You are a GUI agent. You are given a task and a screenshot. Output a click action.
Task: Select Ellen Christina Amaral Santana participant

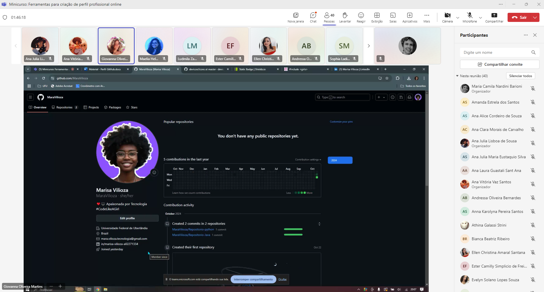tap(498, 252)
